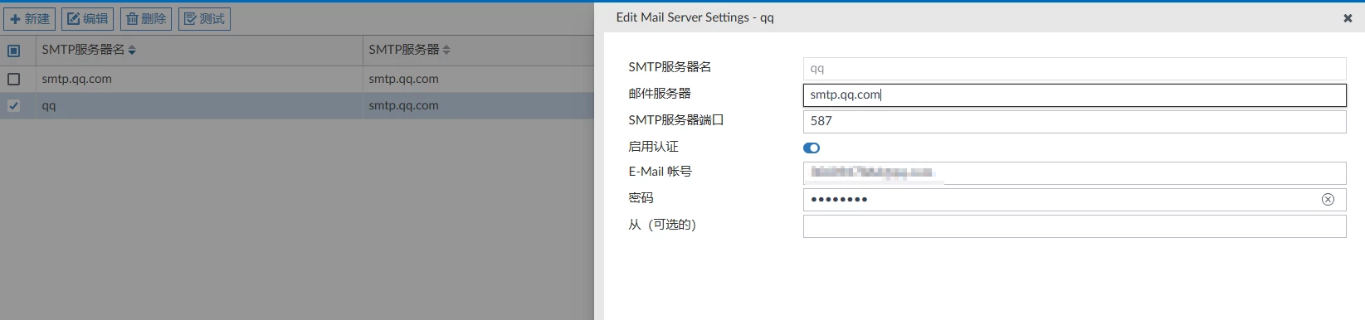Check the smtp.qq.com row checkbox
The width and height of the screenshot is (1365, 320).
[x=14, y=79]
